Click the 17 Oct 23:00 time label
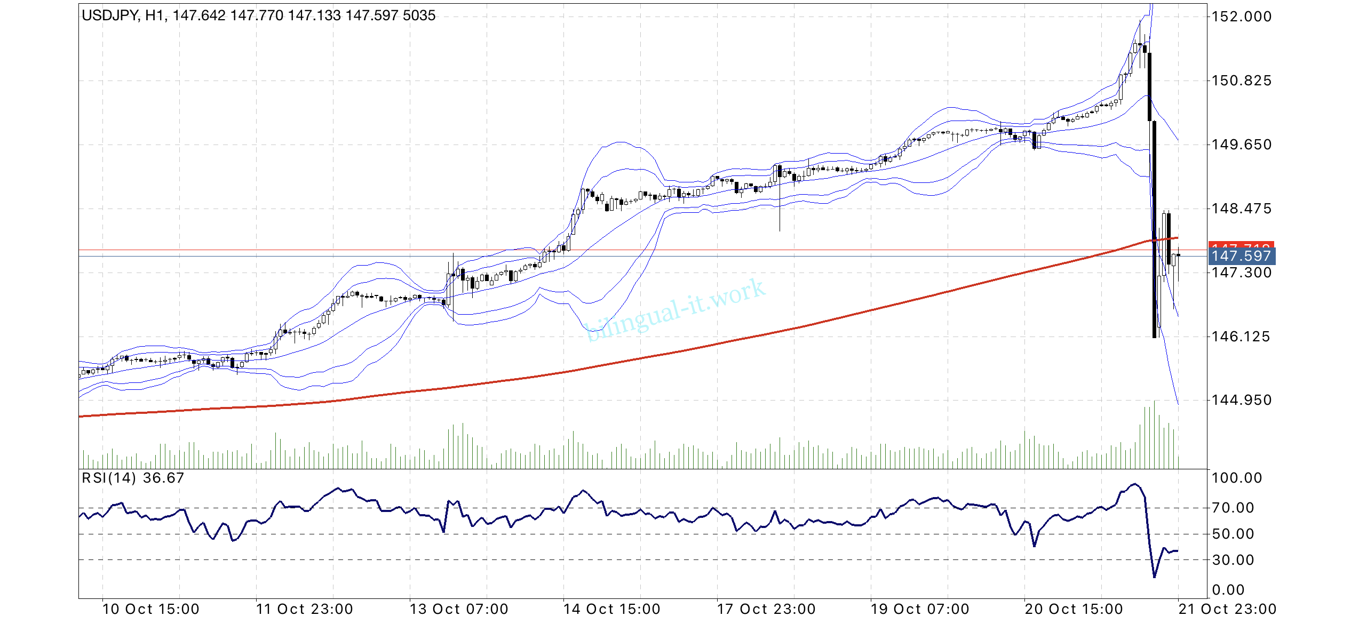Screen dimensions: 1351x624 [766, 609]
